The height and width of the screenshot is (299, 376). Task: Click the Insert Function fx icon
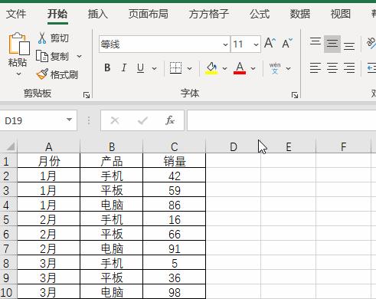[x=170, y=120]
